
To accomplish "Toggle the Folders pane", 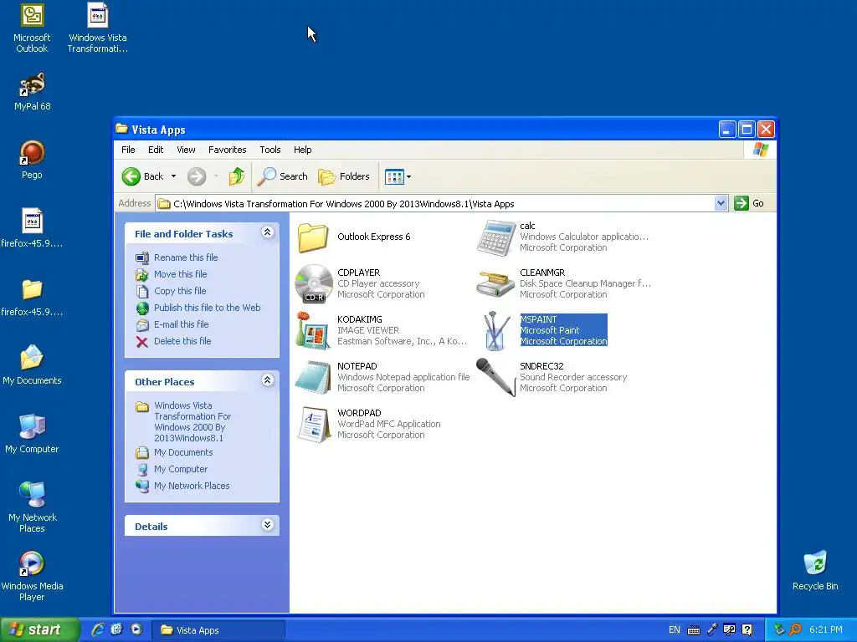I will 344,176.
